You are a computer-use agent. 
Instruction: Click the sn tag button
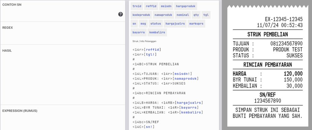point(134,24)
